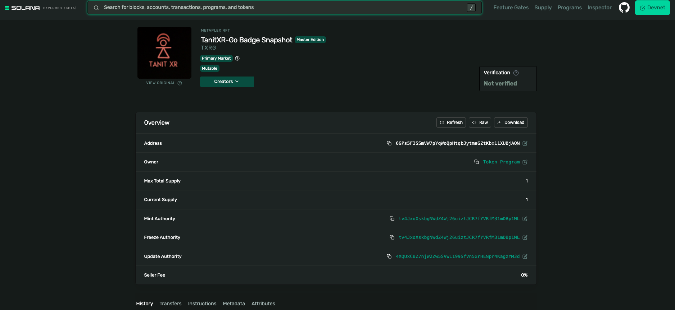
Task: Click View Original under NFT image
Action: pyautogui.click(x=160, y=83)
